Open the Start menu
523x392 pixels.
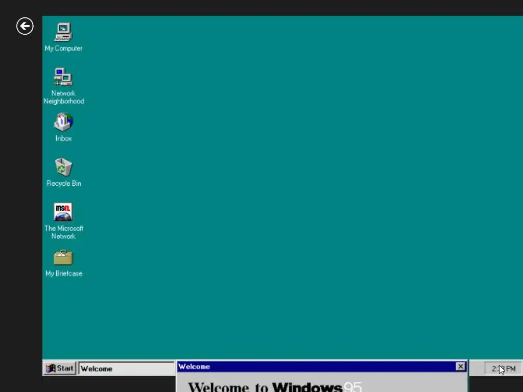tap(60, 369)
